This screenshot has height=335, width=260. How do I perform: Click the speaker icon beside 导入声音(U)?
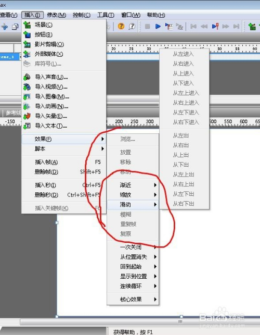(x=27, y=77)
